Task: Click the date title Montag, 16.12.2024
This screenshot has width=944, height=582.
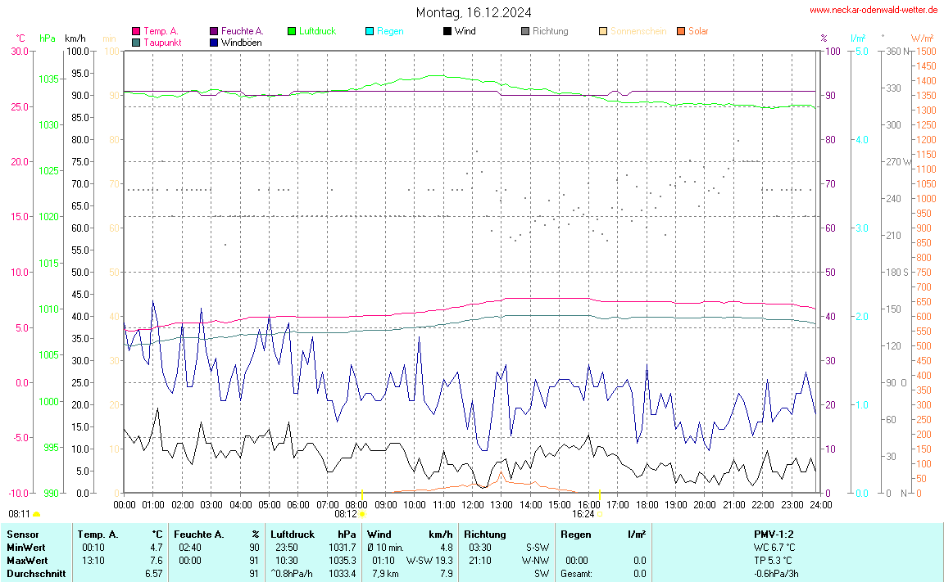Action: point(473,12)
